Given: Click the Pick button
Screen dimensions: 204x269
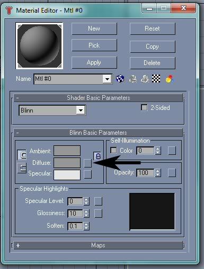Looking at the screenshot, I should coord(94,45).
